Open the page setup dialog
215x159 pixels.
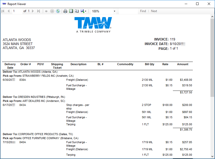(x=77, y=11)
